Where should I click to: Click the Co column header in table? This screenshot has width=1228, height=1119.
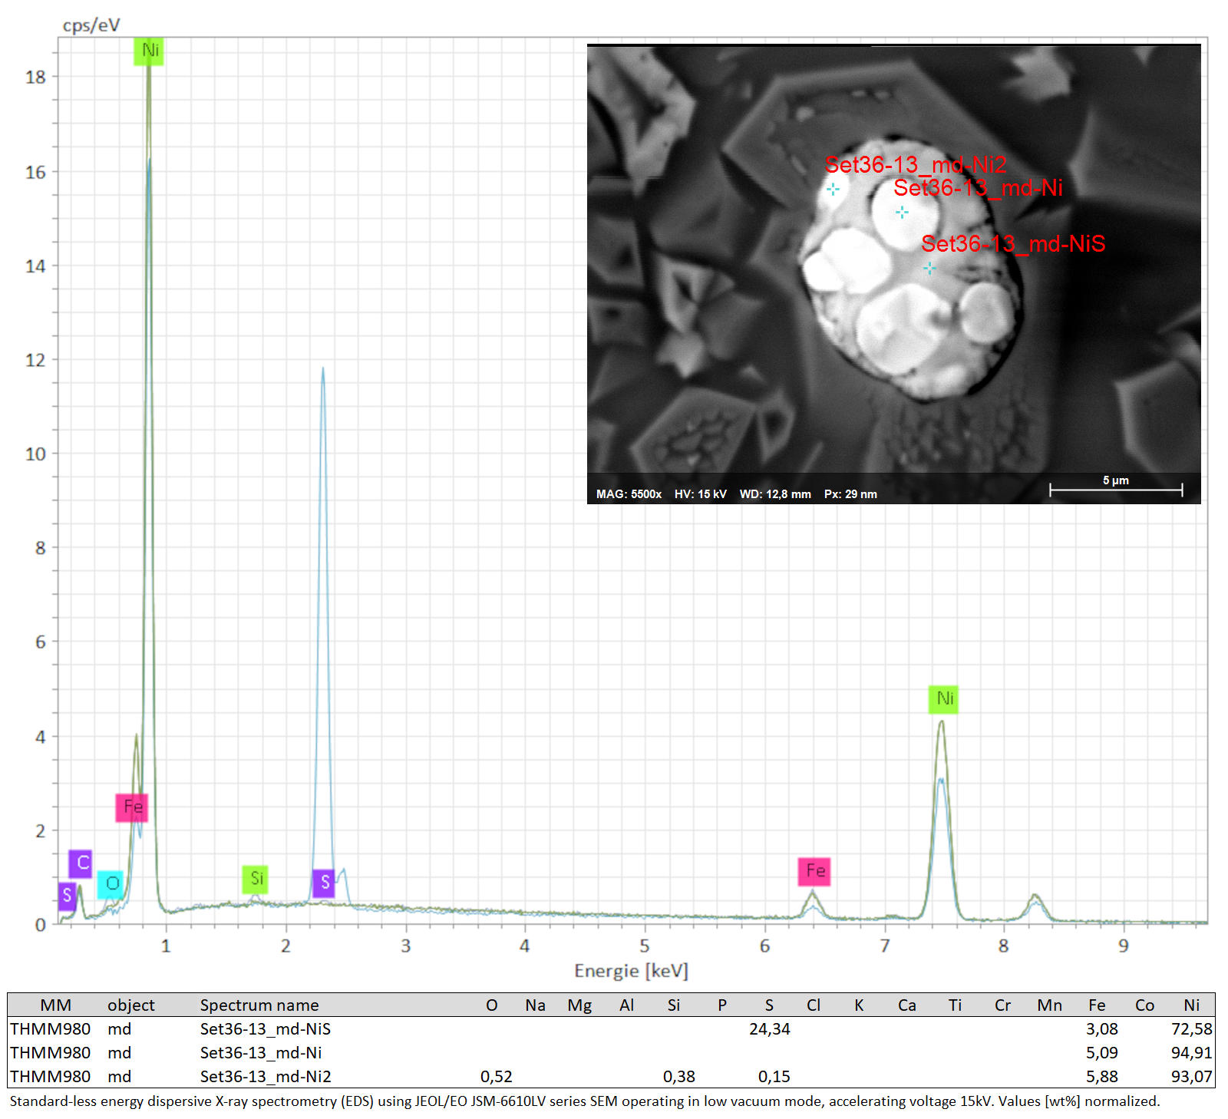point(1144,1005)
